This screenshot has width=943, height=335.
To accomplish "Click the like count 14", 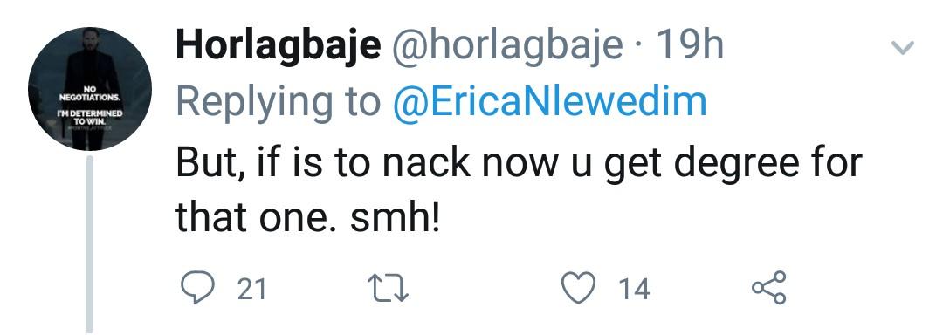I will coord(635,290).
